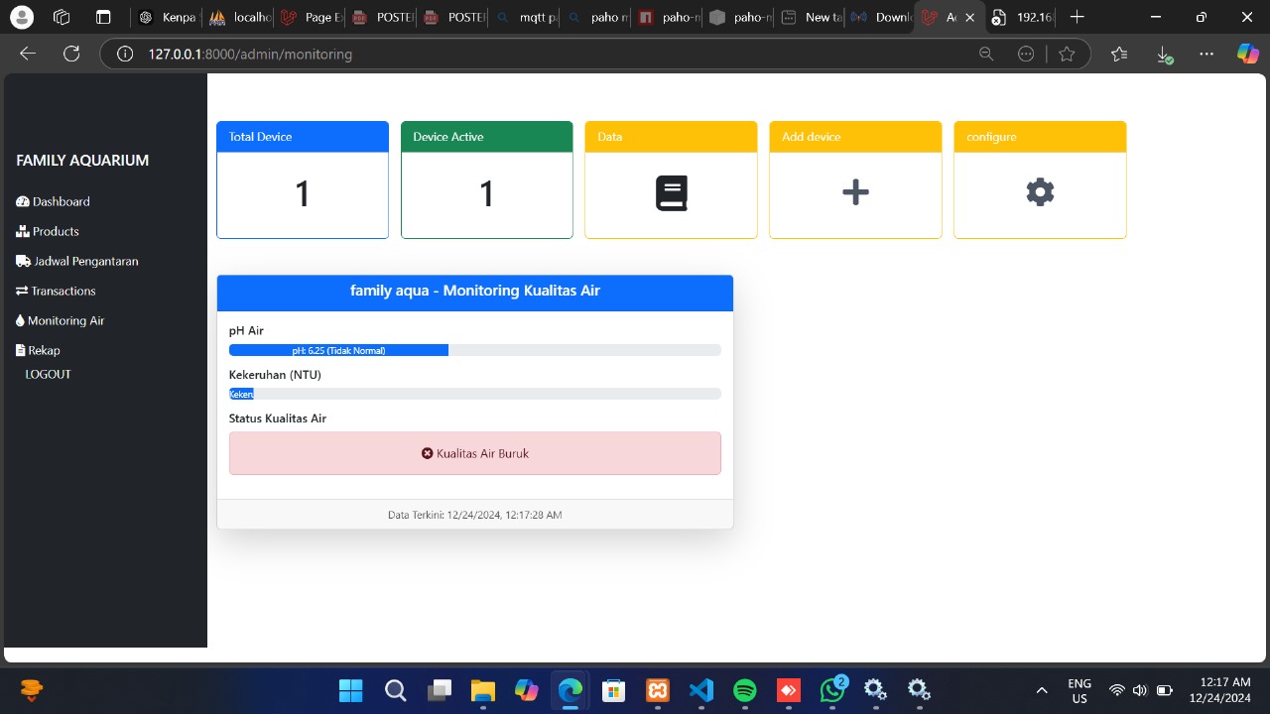Open browser downloads icon
The image size is (1270, 714).
1165,56
